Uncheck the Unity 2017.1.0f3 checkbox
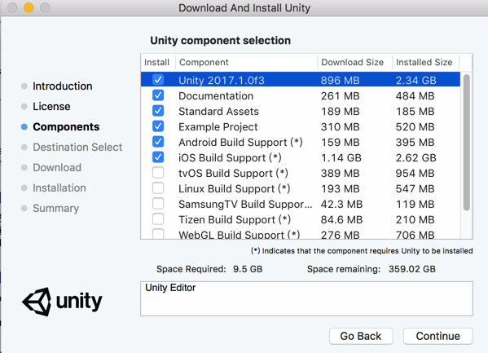Image resolution: width=488 pixels, height=353 pixels. pyautogui.click(x=158, y=80)
